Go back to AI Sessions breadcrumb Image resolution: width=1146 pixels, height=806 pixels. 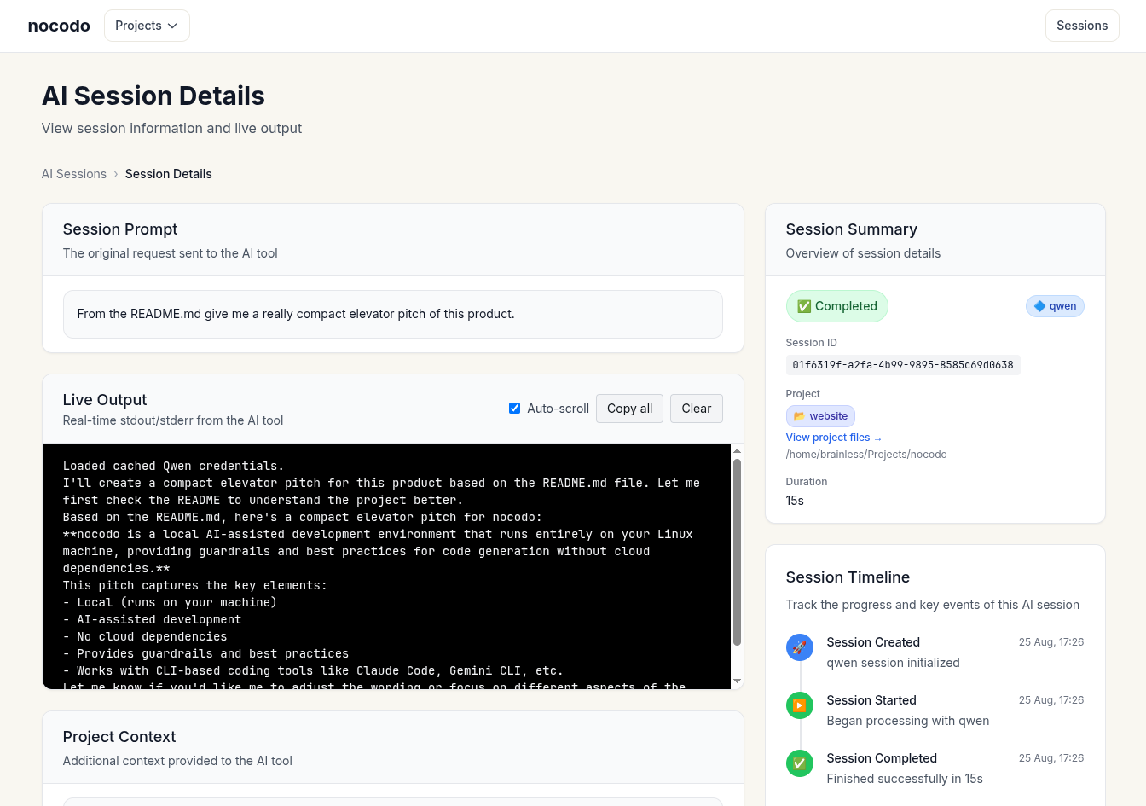click(x=74, y=174)
